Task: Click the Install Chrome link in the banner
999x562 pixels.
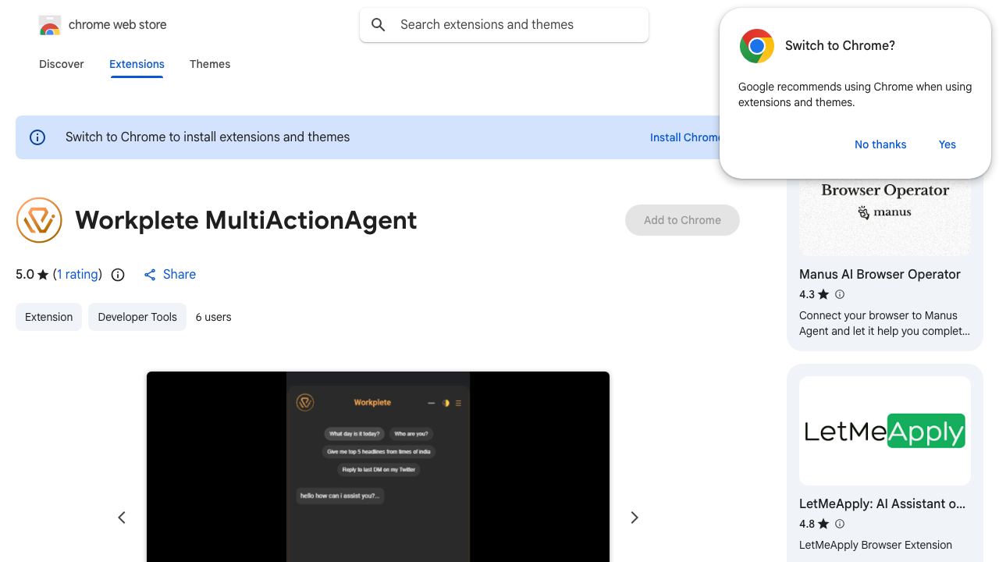Action: [685, 137]
